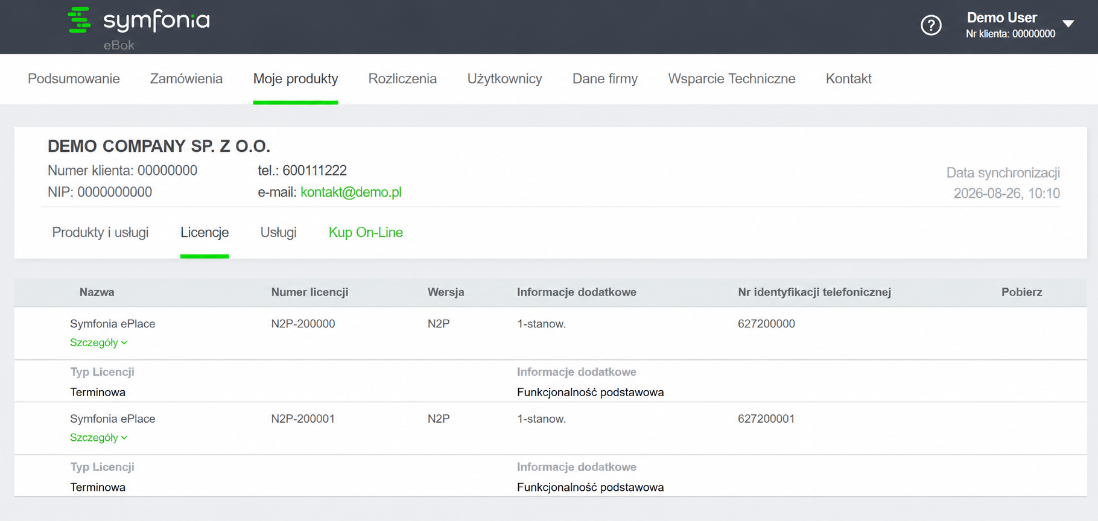Click the kontakt@demo.pl email link

(351, 192)
